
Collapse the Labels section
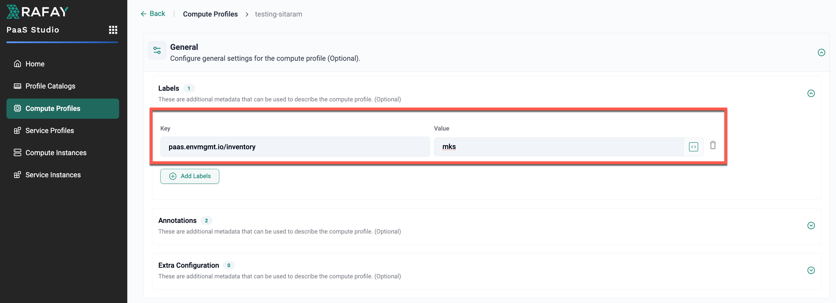(811, 93)
